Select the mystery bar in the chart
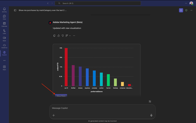 (87, 77)
